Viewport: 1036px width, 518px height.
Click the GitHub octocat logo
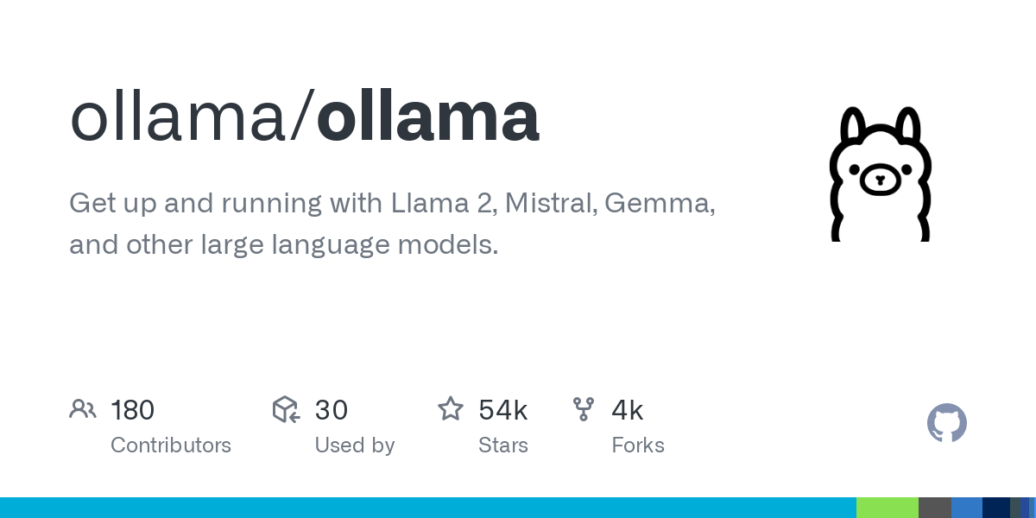[x=947, y=423]
